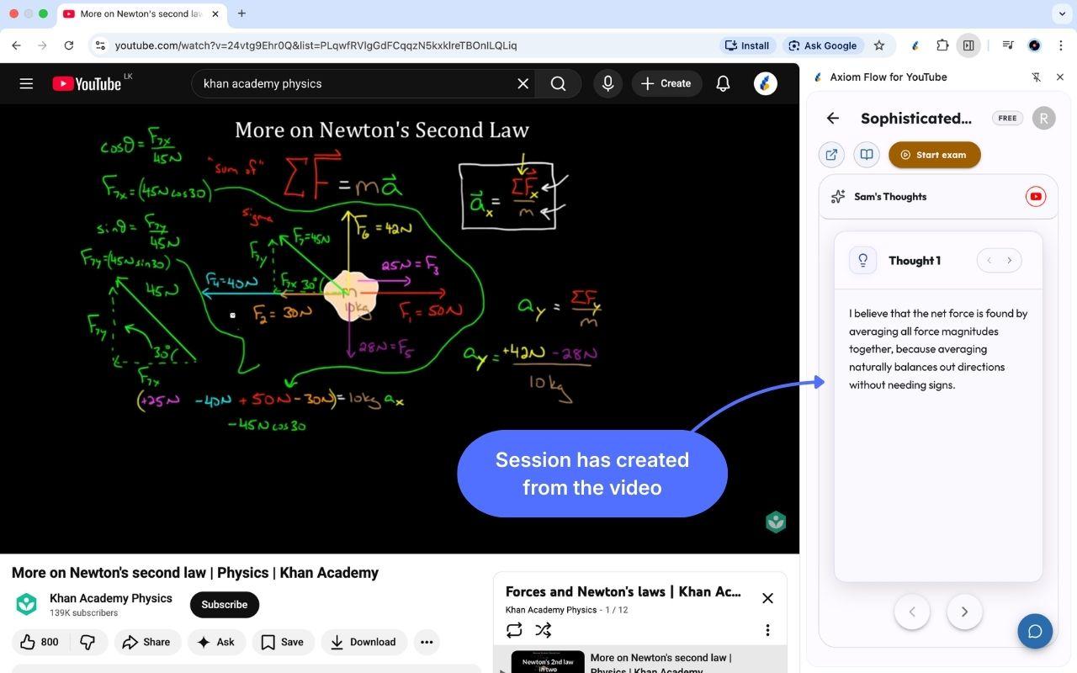Open the study guide book icon in Axiom Flow
The height and width of the screenshot is (673, 1077).
click(x=867, y=155)
